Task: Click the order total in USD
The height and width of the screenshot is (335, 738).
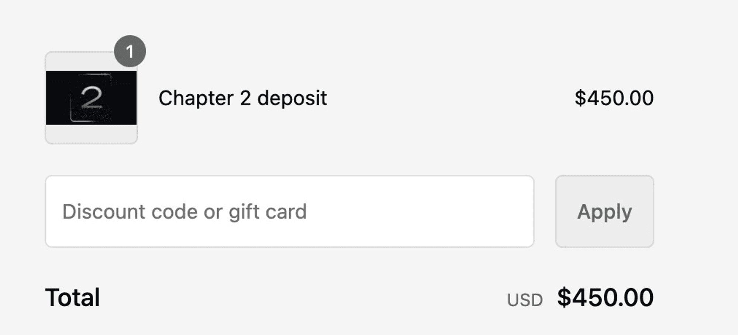Action: 605,297
